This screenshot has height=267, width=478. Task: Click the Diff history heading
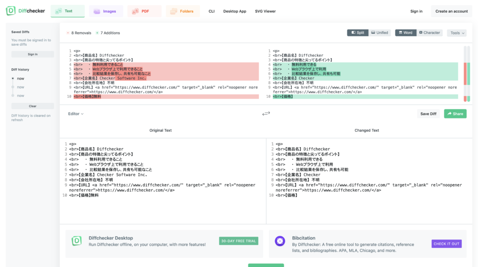[x=20, y=70]
